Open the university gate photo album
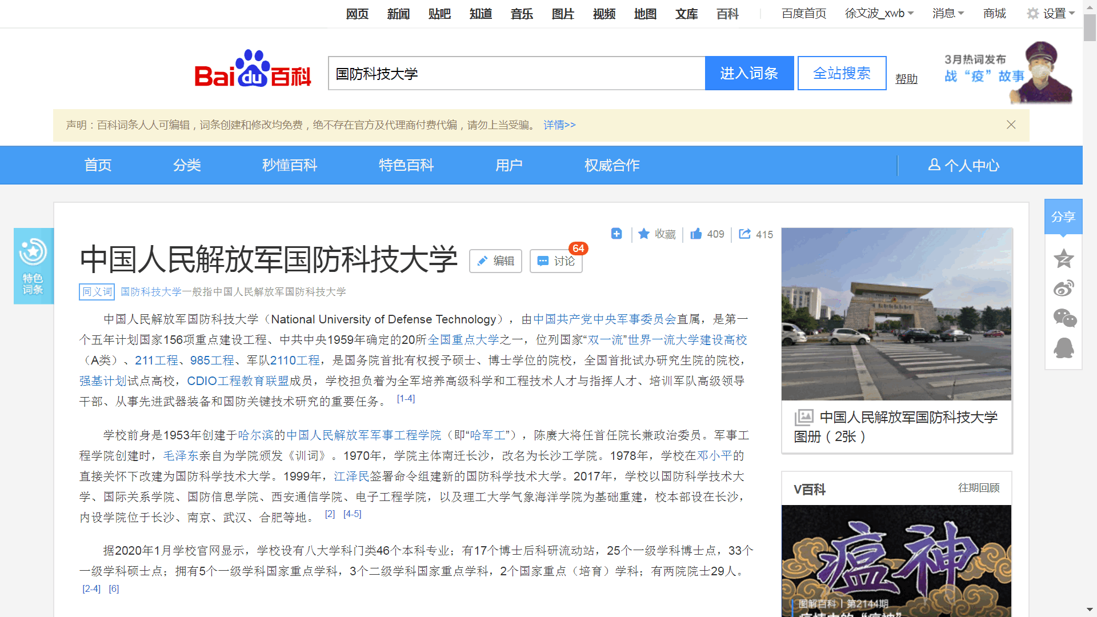The image size is (1097, 617). [896, 314]
